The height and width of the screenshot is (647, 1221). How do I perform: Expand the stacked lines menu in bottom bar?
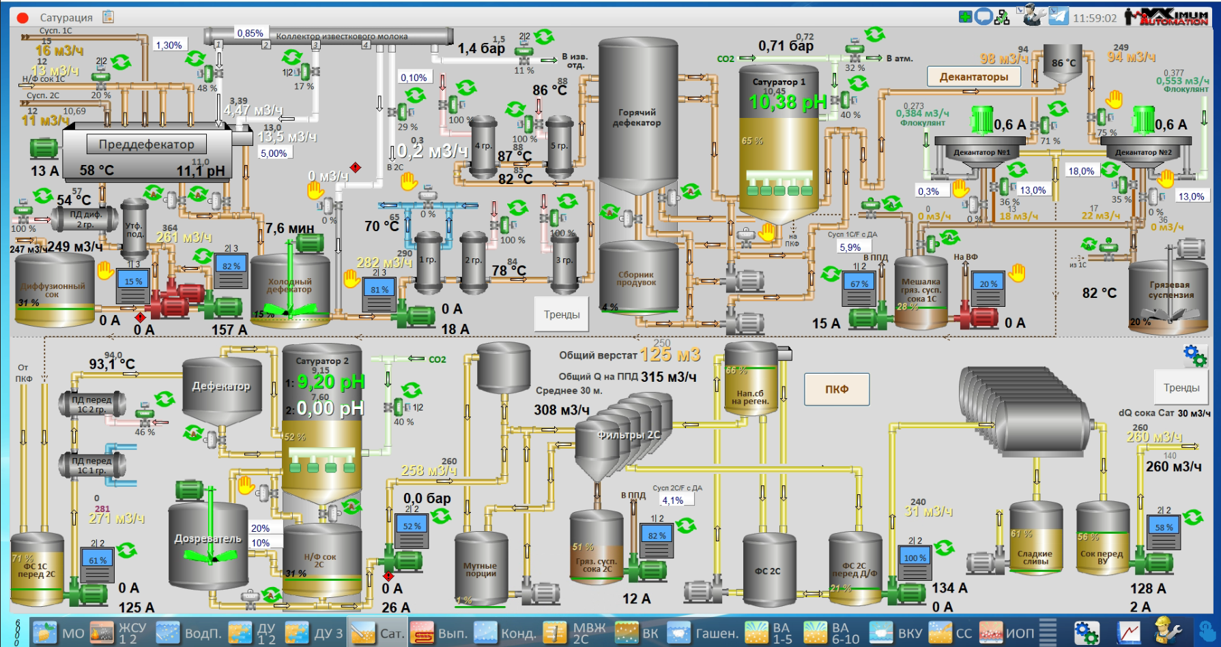(x=1048, y=632)
